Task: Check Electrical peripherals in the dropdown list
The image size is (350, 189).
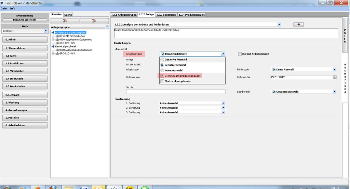Action: click(x=162, y=81)
